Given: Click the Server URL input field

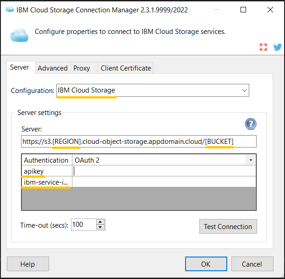Looking at the screenshot, I should point(139,142).
